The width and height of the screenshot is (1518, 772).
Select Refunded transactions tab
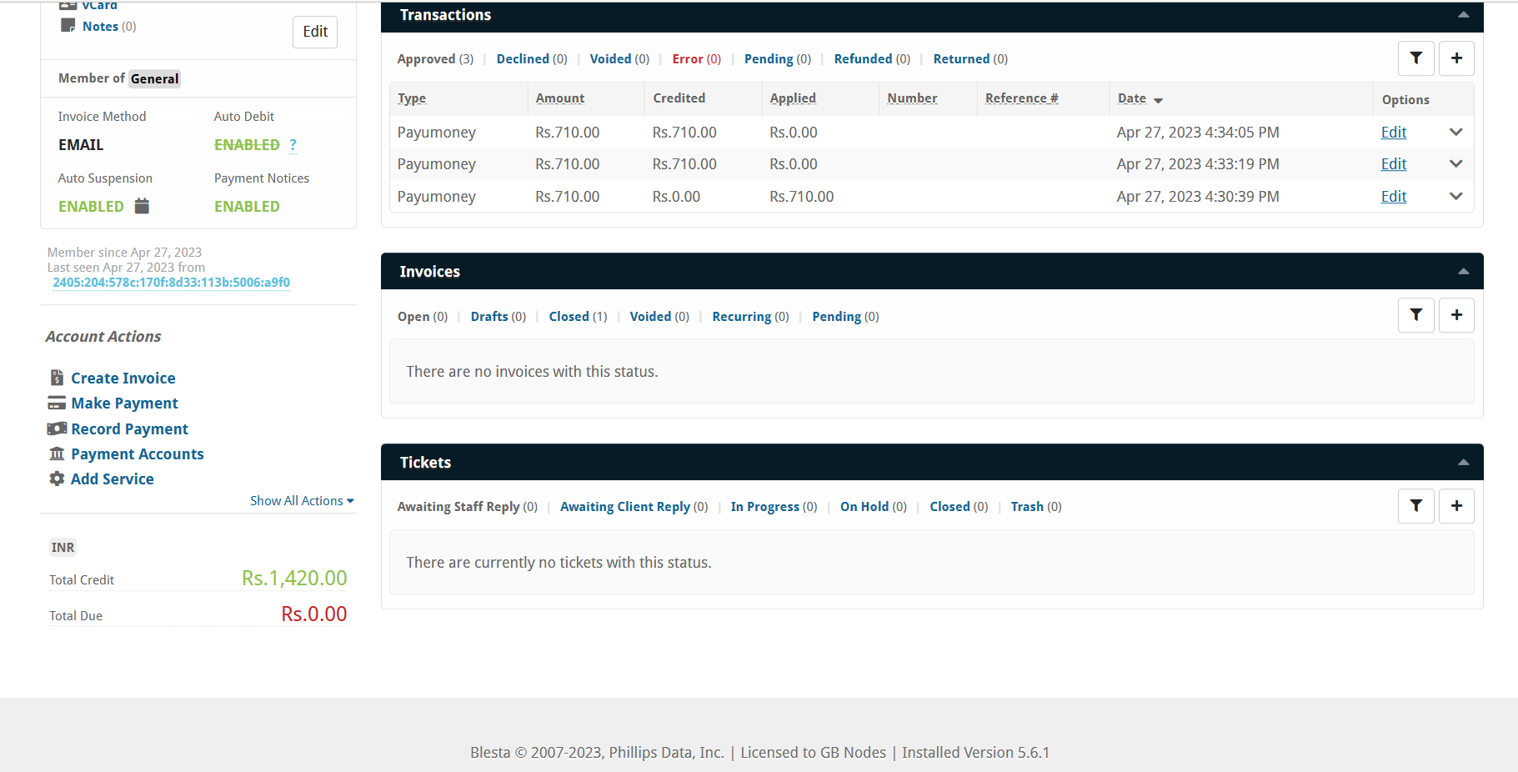coord(872,59)
